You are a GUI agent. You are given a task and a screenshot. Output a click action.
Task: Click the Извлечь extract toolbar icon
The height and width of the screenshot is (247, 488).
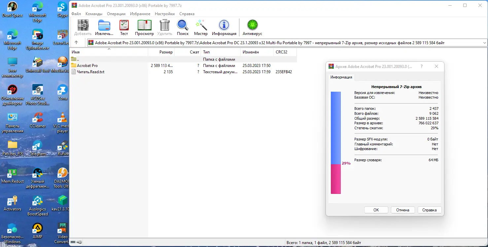pyautogui.click(x=104, y=25)
